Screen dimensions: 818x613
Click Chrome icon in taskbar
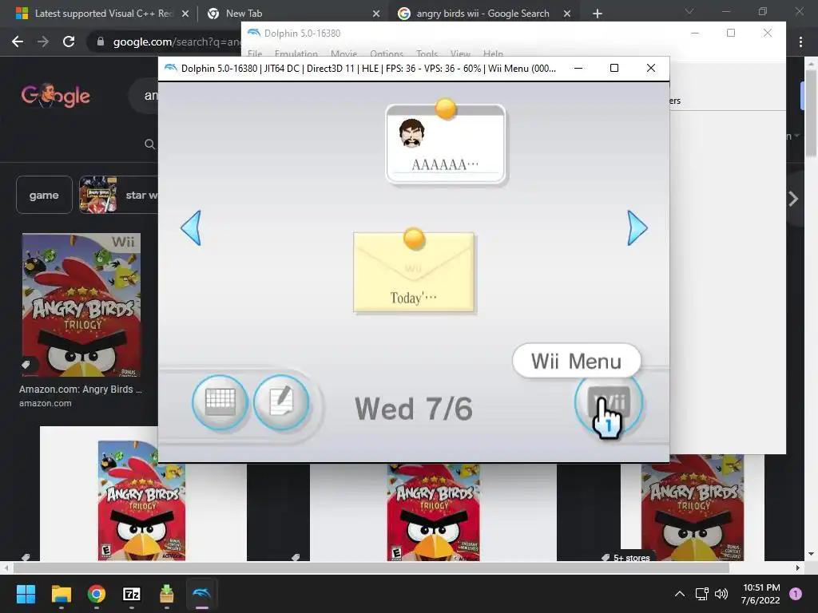pyautogui.click(x=97, y=594)
